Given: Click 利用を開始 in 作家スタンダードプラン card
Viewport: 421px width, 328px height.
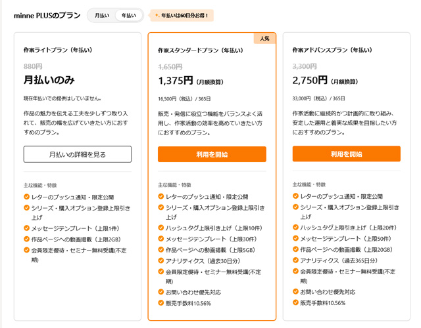Looking at the screenshot, I should tap(212, 154).
